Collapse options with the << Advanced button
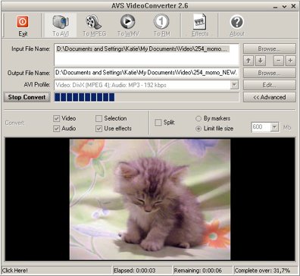 pyautogui.click(x=270, y=97)
